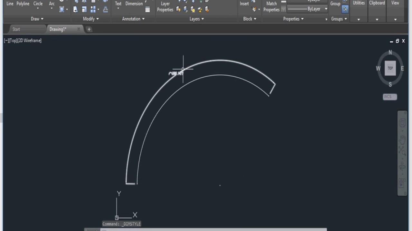The height and width of the screenshot is (231, 412).
Task: Expand the Modify panel options
Action: coord(91,19)
